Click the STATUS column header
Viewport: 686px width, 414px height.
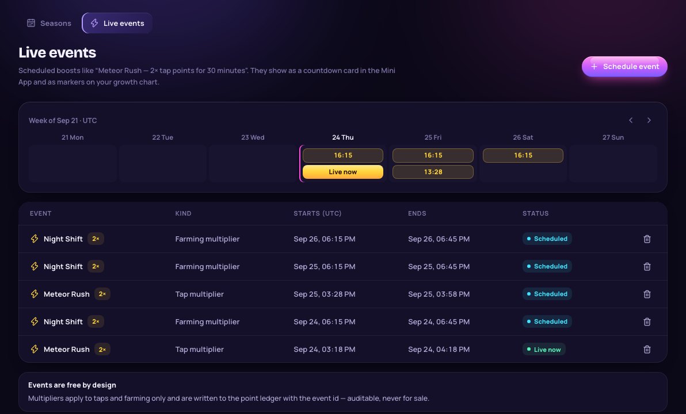pos(535,213)
